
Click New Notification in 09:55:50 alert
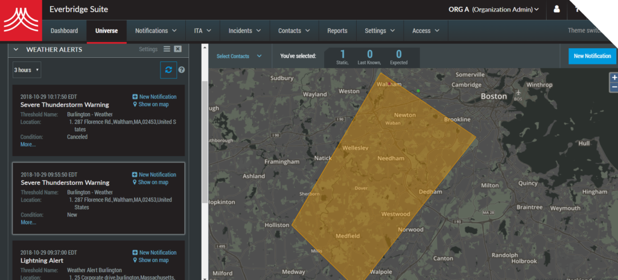[158, 175]
